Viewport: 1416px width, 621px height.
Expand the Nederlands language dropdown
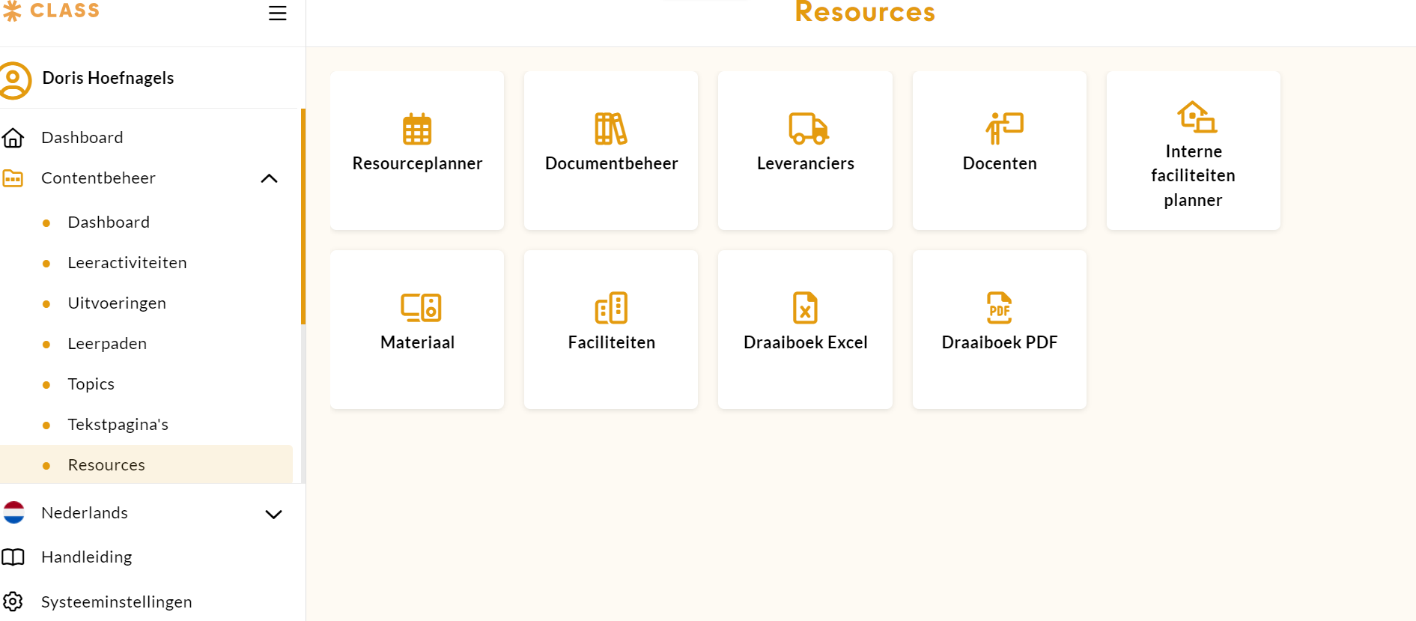(273, 514)
